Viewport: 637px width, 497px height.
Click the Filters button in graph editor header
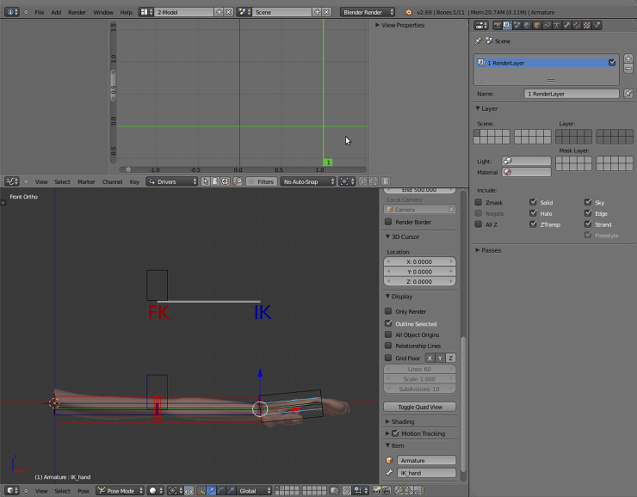pos(261,181)
